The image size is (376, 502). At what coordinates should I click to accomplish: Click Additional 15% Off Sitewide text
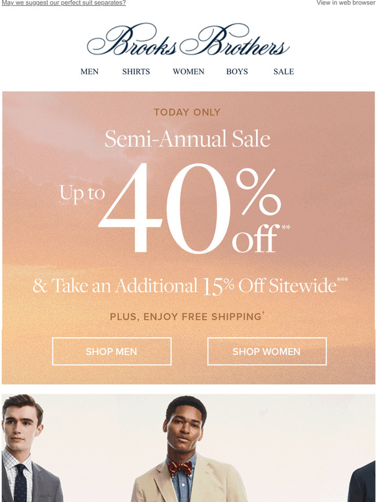[x=190, y=285]
